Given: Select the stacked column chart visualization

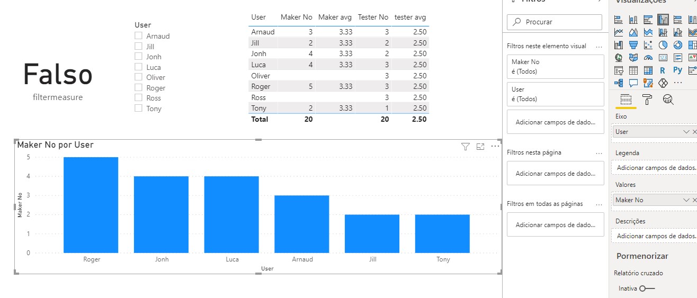Looking at the screenshot, I should [633, 20].
